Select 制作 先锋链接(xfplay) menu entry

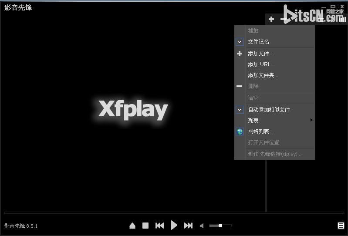275,154
